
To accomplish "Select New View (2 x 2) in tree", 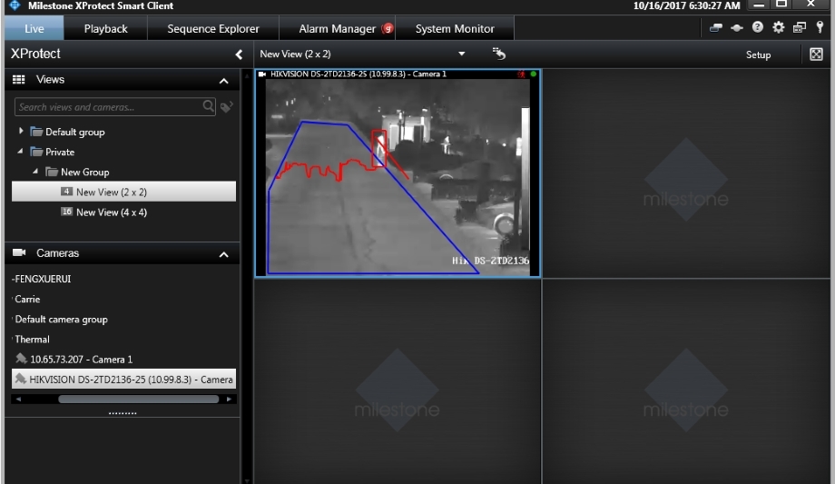I will (x=123, y=192).
